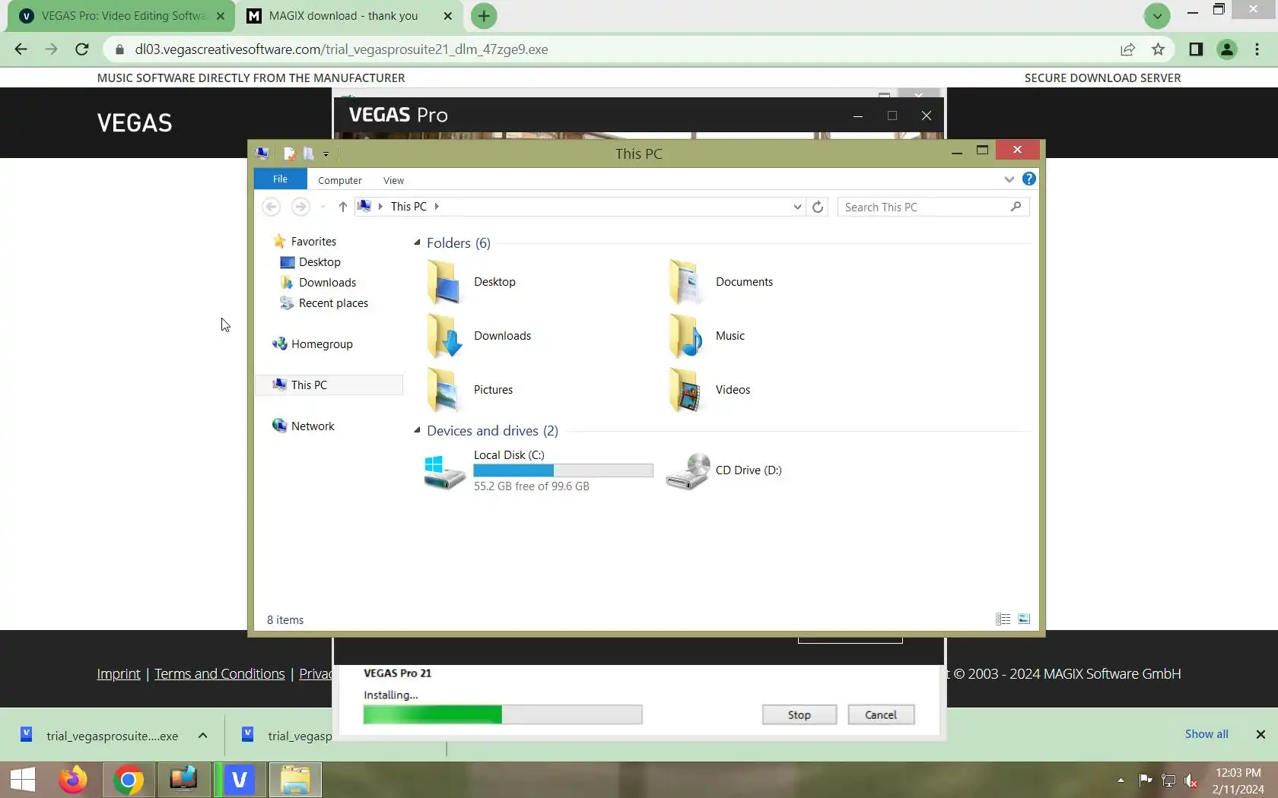Open the Music folder icon
Image resolution: width=1278 pixels, height=798 pixels.
coord(685,336)
